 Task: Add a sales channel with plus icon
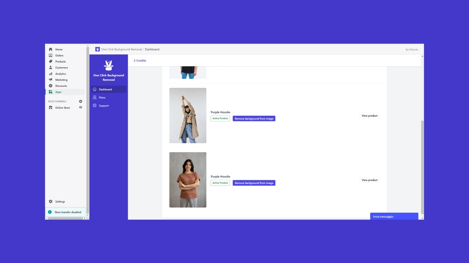coord(81,102)
